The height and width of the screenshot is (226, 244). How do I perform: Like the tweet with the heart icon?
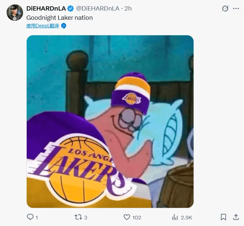(127, 217)
